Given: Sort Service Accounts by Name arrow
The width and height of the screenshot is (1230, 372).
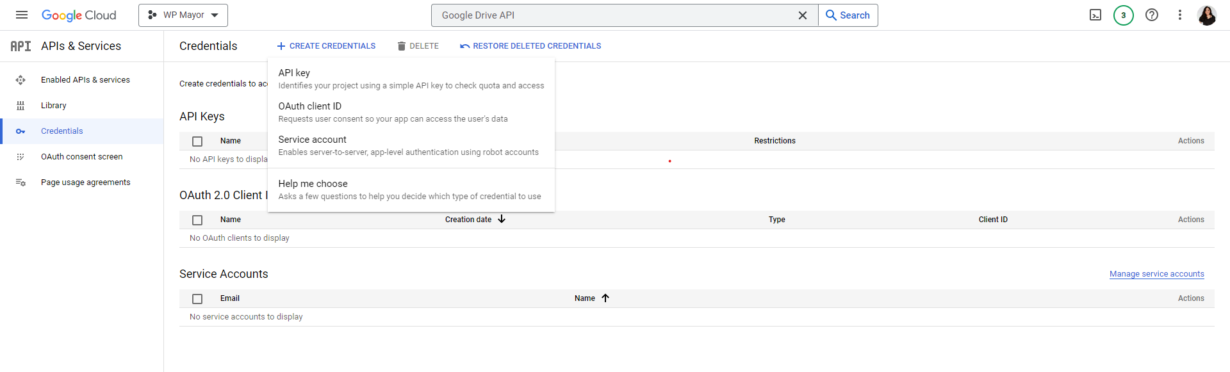Looking at the screenshot, I should pyautogui.click(x=605, y=298).
